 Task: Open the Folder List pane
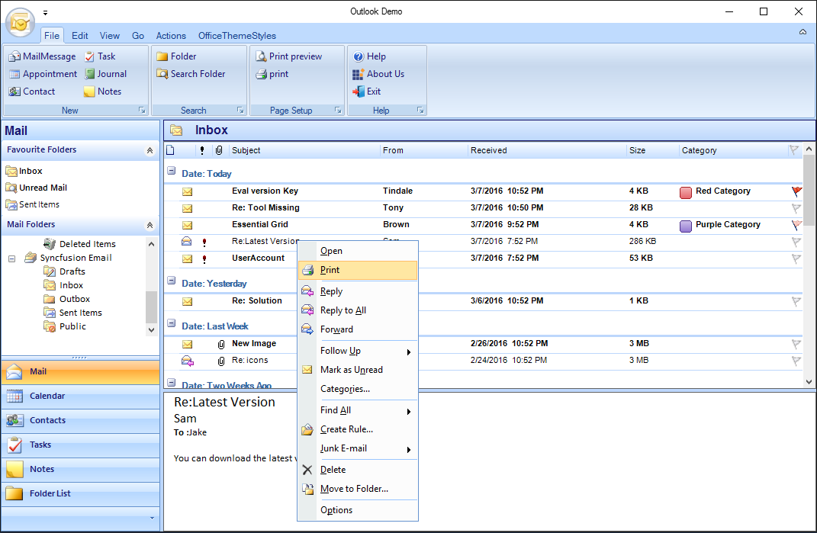coord(81,494)
